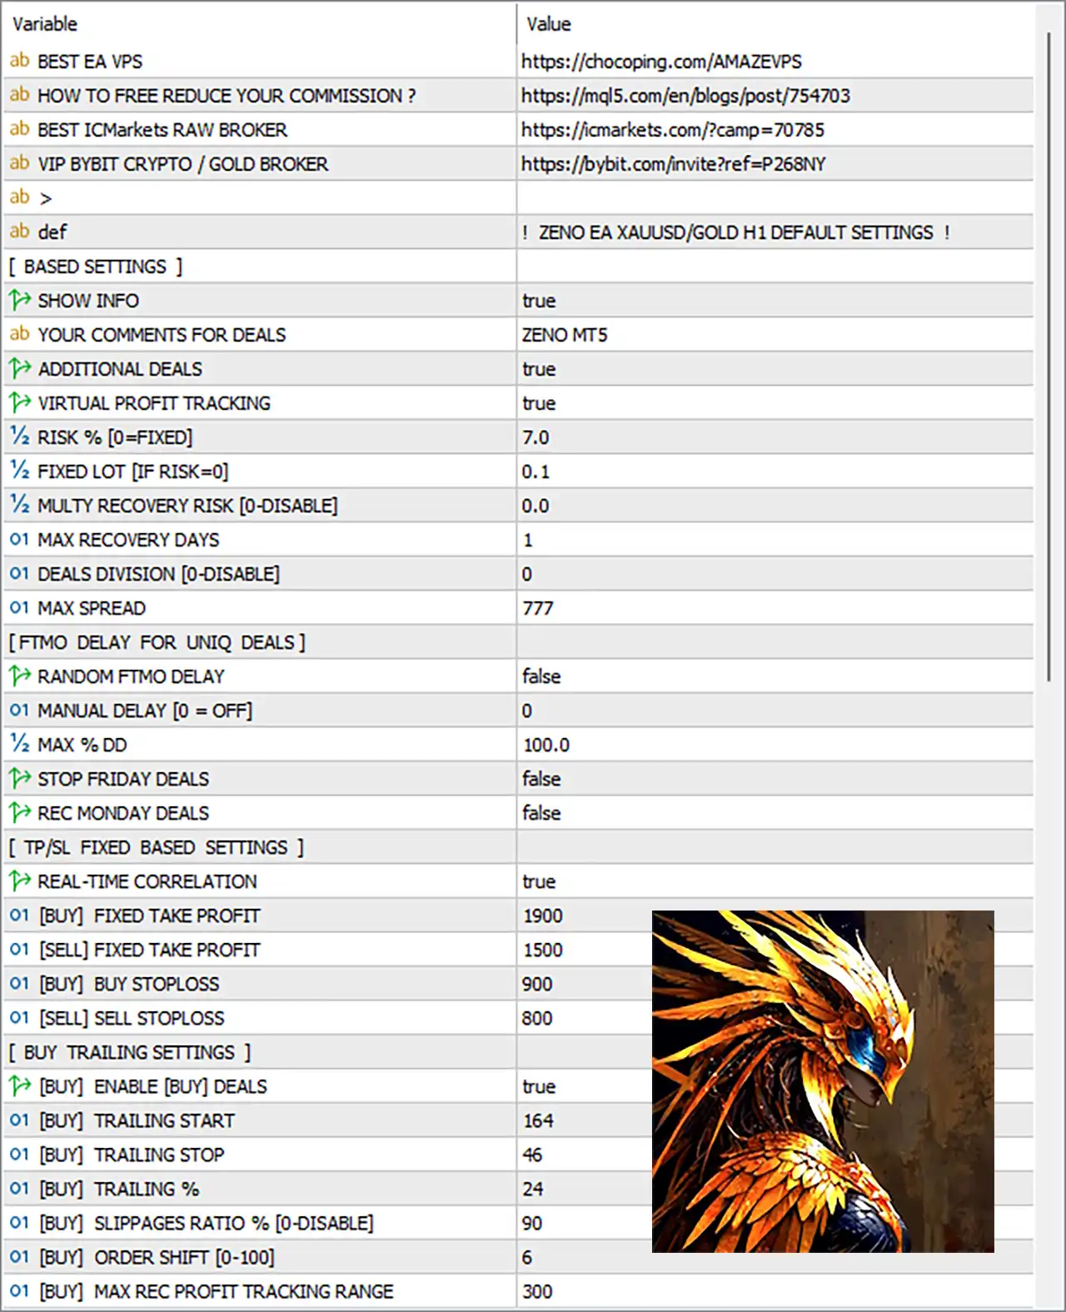Click the string icon beside YOUR COMMENTS FOR DEALS
The image size is (1066, 1312).
coord(19,334)
